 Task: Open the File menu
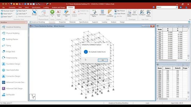(x=3, y=7)
